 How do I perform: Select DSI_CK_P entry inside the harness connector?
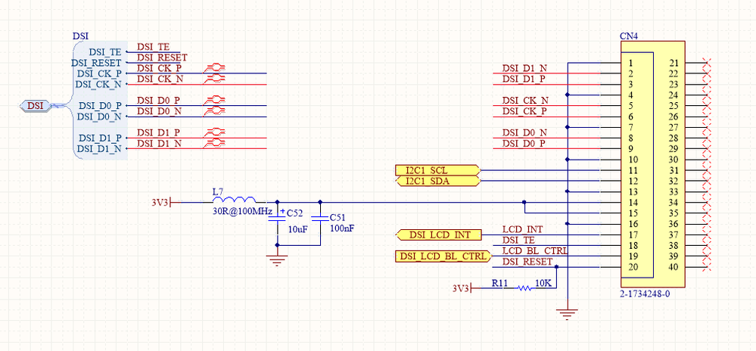[99, 74]
